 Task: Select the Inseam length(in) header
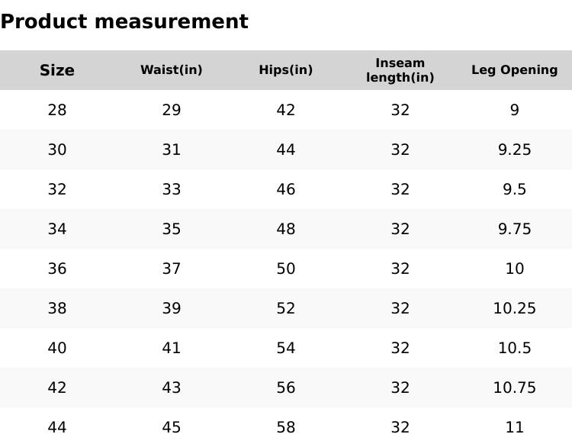(400, 70)
